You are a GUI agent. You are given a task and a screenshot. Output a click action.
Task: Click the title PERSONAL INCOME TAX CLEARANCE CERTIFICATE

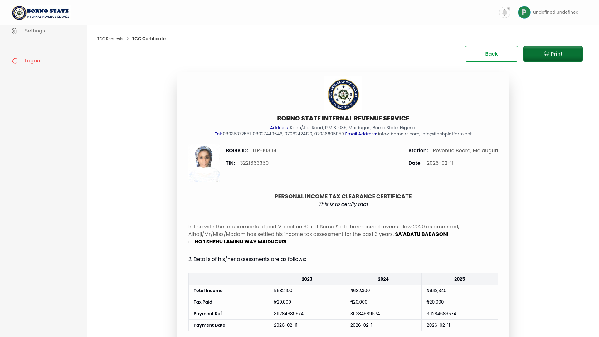pos(343,196)
